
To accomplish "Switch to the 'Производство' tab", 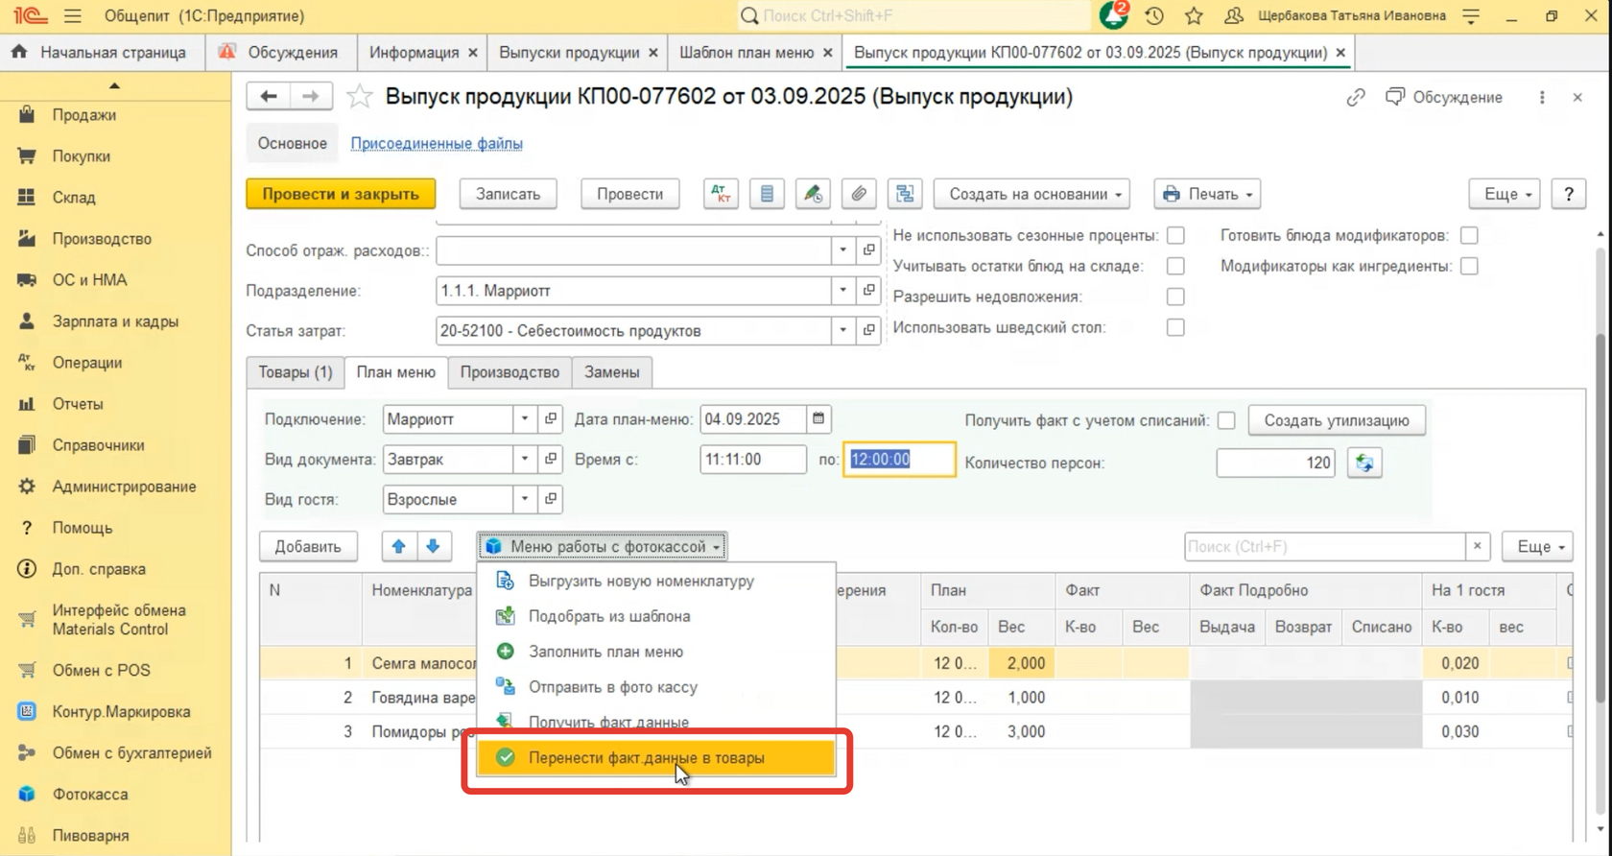I will tap(510, 372).
